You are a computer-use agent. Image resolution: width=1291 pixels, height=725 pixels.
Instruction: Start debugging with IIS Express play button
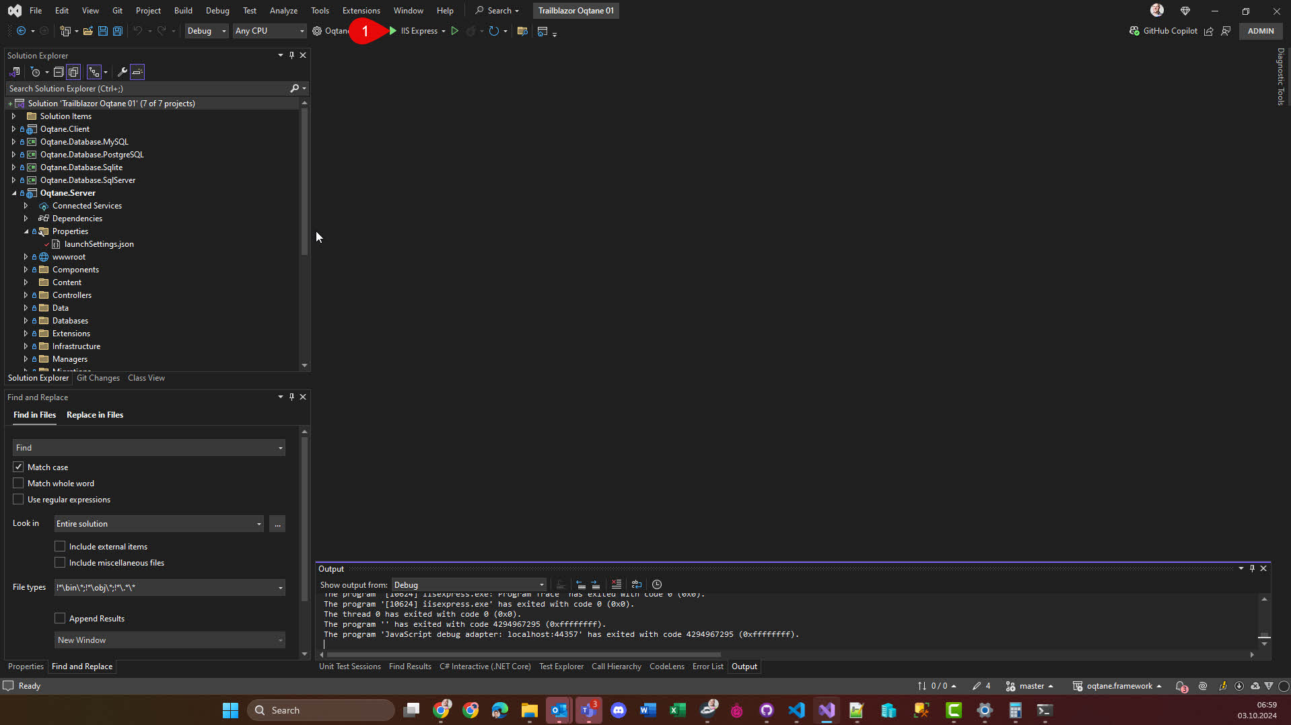click(x=392, y=31)
